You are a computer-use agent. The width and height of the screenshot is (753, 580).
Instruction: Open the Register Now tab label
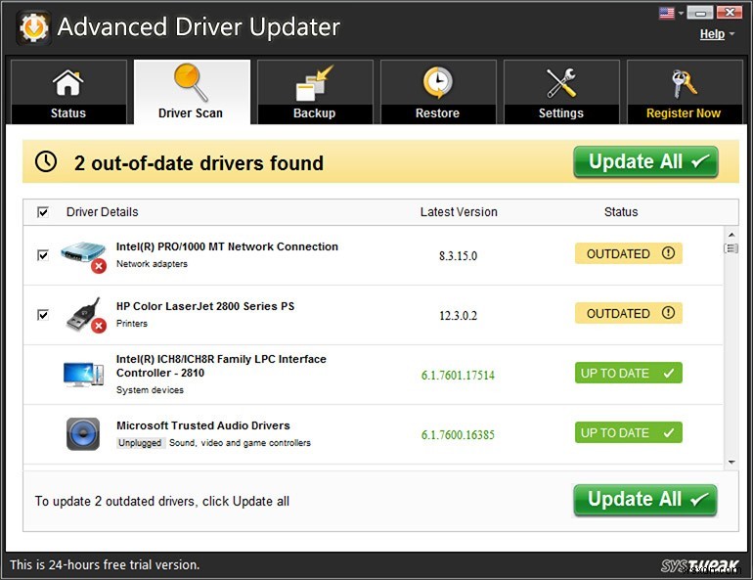pos(684,113)
